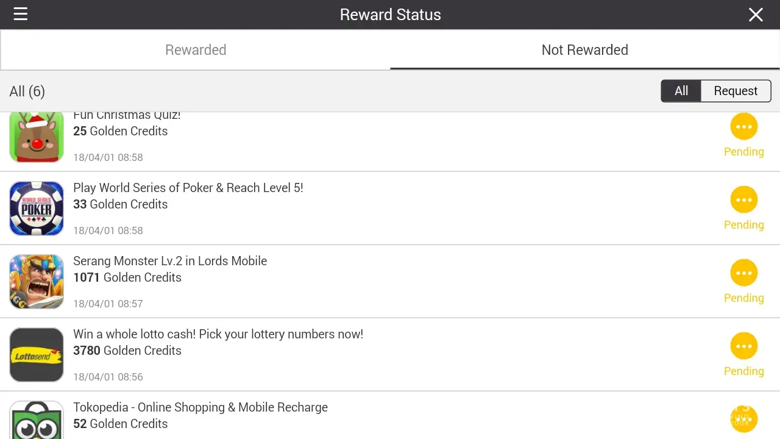Tap the World Series of Poker icon

pos(37,209)
